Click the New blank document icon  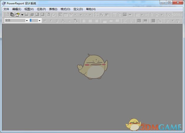point(7,15)
